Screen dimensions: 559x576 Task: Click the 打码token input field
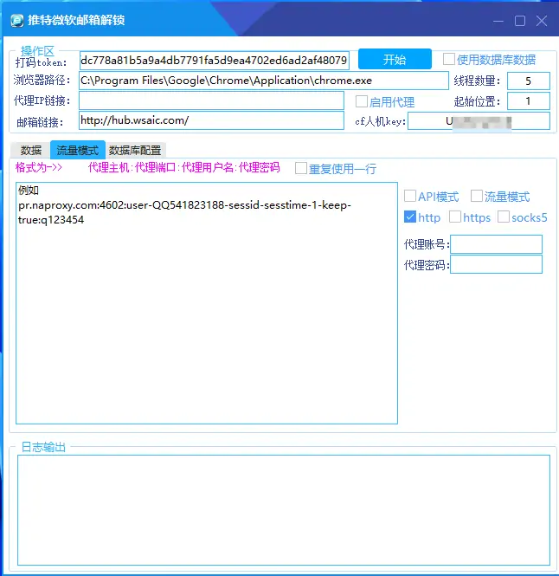point(214,61)
